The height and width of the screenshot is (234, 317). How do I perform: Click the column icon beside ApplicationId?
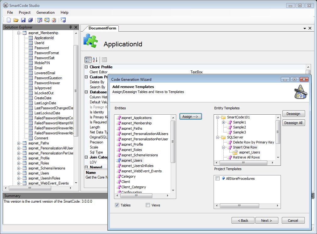pyautogui.click(x=30, y=38)
